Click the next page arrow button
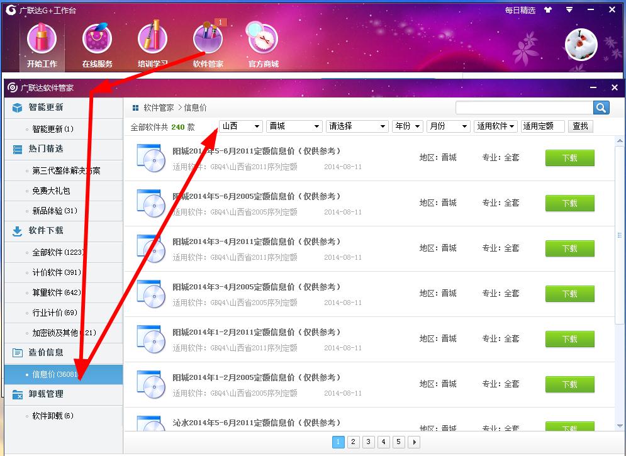The height and width of the screenshot is (456, 626). pos(414,442)
